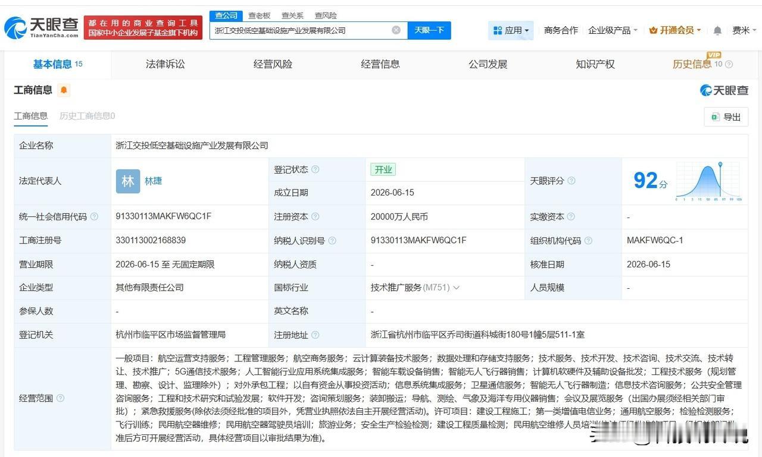Click the 核准日期 value 2026-06-15
This screenshot has width=762, height=457.
(x=648, y=264)
